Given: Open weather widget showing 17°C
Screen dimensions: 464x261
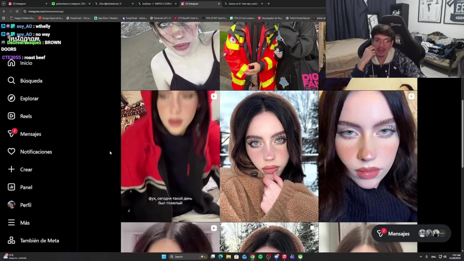Looking at the screenshot, I should pyautogui.click(x=14, y=256).
